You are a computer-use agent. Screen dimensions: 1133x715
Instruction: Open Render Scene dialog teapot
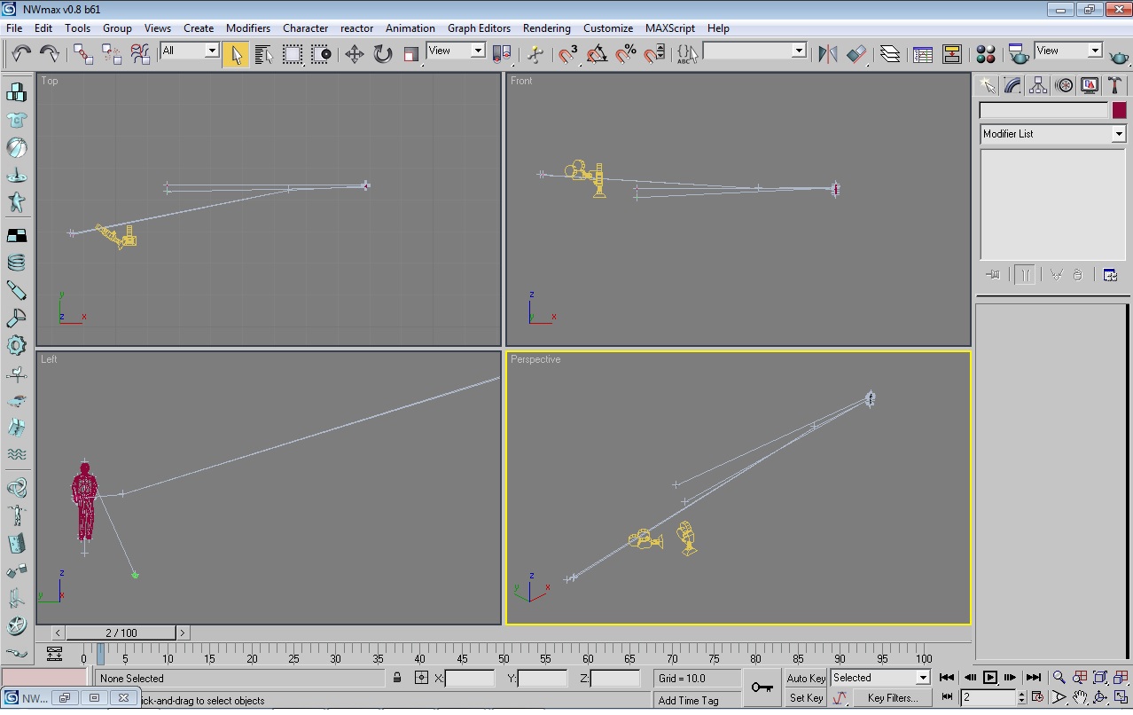(x=1019, y=54)
